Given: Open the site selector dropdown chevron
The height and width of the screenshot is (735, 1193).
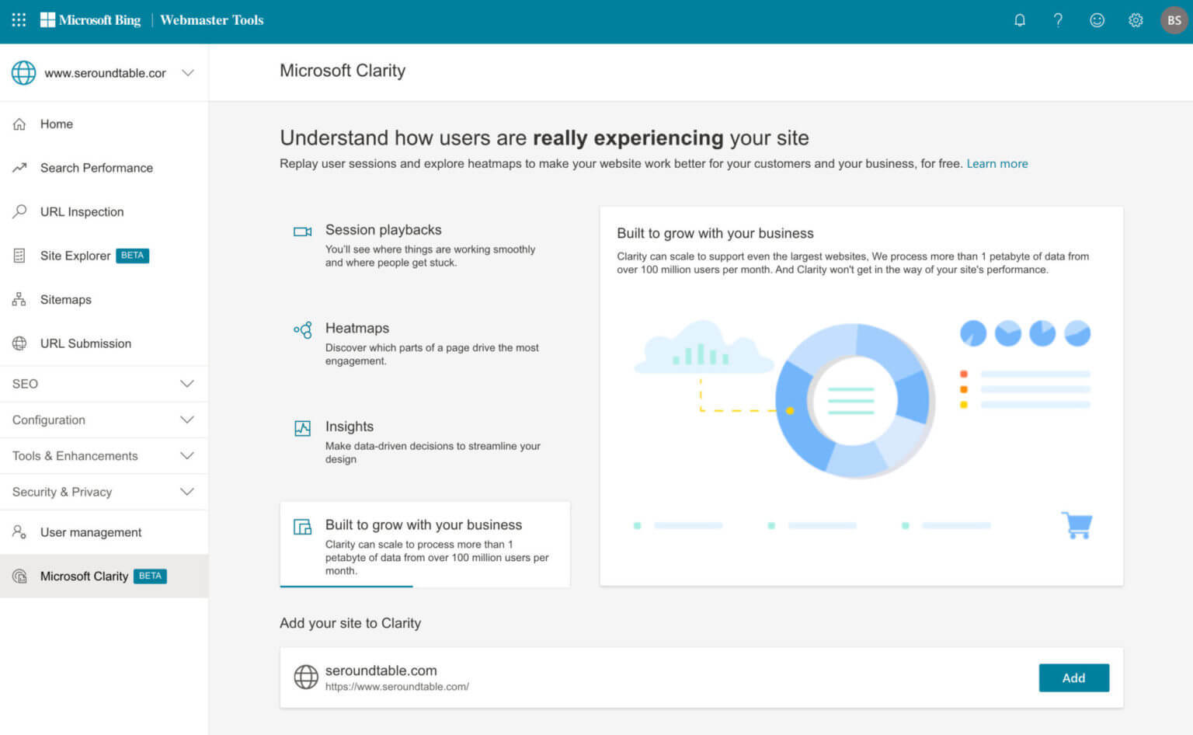Looking at the screenshot, I should [187, 72].
